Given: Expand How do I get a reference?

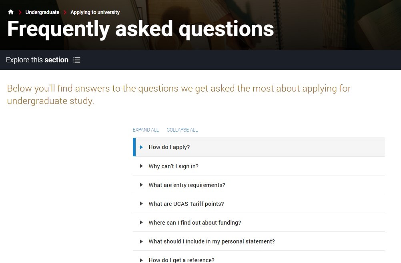Looking at the screenshot, I should click(x=181, y=260).
